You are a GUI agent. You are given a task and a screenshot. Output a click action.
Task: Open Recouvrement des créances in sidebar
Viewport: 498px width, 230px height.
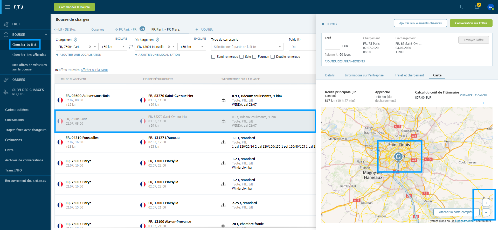pos(25,181)
